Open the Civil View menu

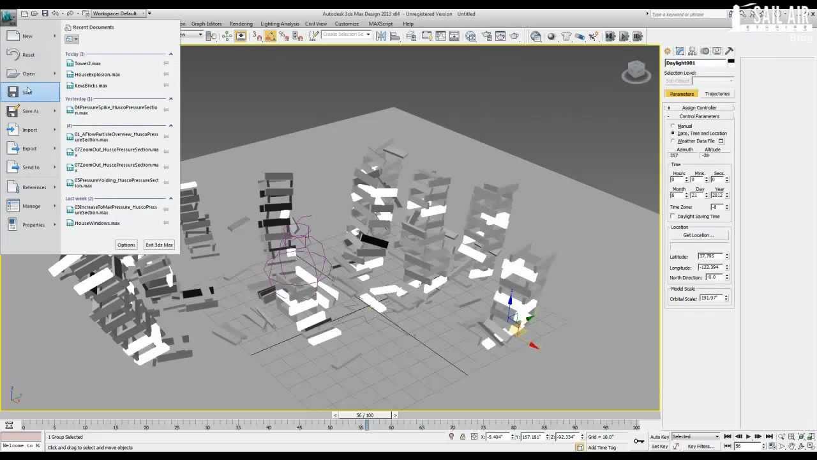point(316,24)
